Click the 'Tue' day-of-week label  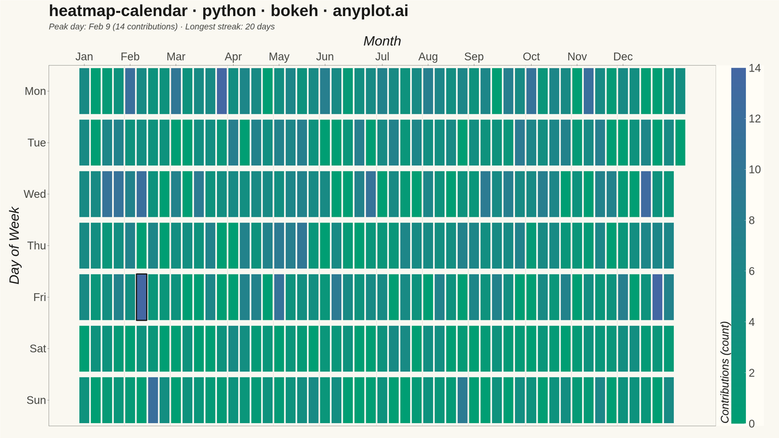(x=37, y=143)
